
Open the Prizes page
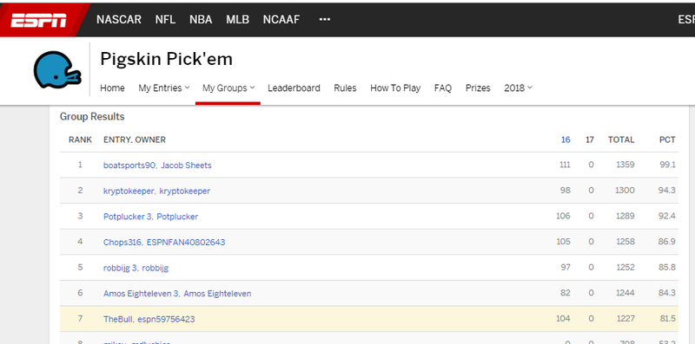click(x=478, y=88)
